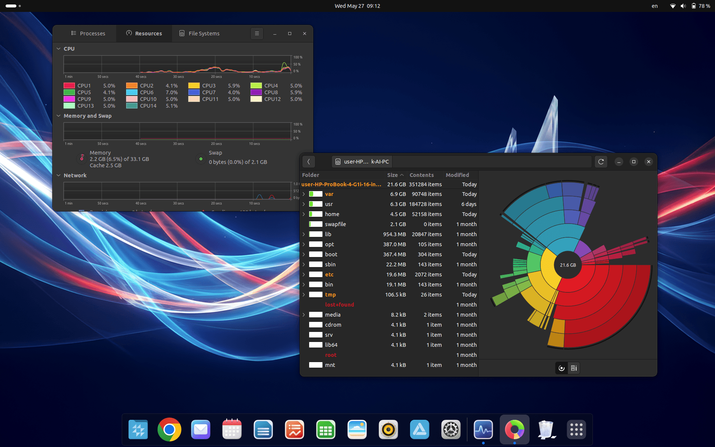Open the en keyboard layout indicator

point(655,6)
